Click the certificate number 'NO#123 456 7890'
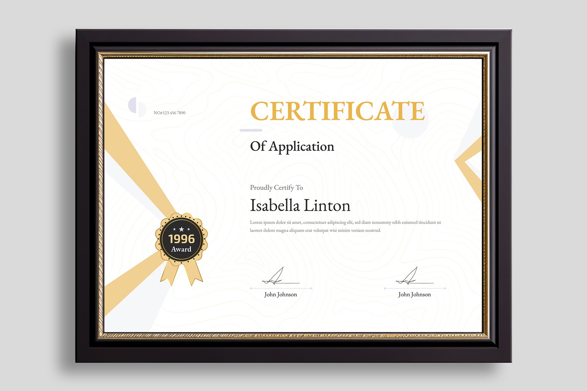This screenshot has width=587, height=391. coord(170,113)
